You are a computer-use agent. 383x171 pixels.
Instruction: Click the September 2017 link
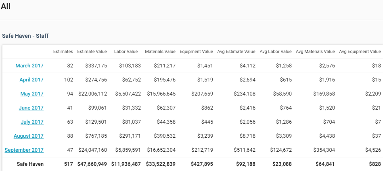point(24,150)
